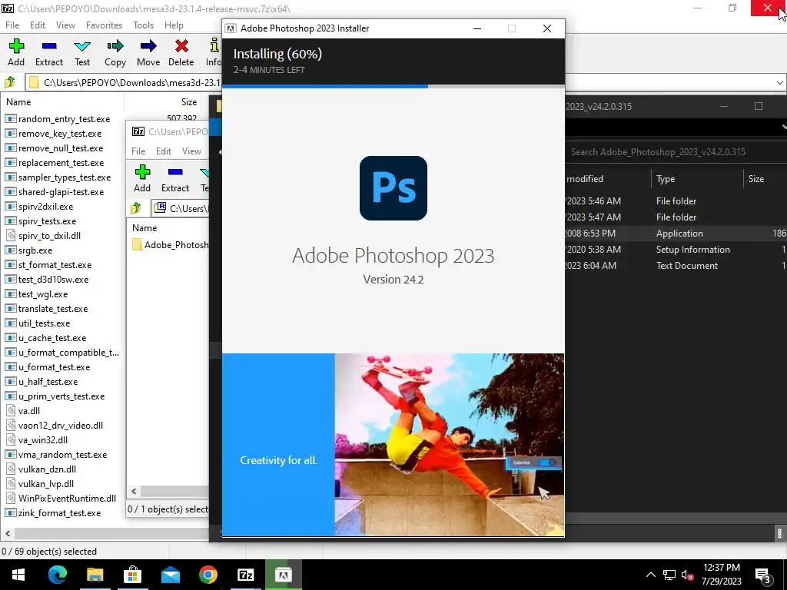Open Edit menu in main 7-Zip window
Screen dimensions: 787x590
(x=37, y=25)
